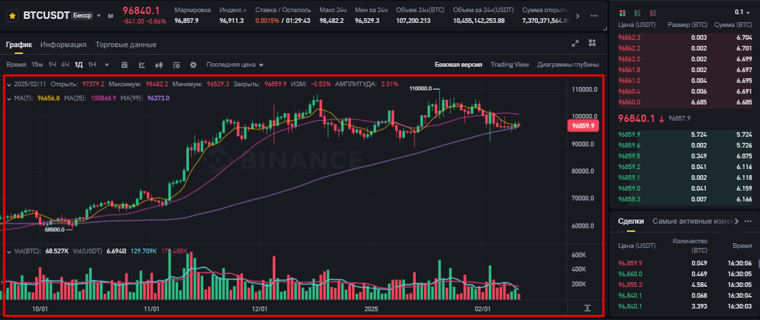Click the trade row at 16:30:05 with 4.584
Screen dimensions: 760x320
tap(685, 285)
